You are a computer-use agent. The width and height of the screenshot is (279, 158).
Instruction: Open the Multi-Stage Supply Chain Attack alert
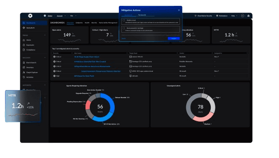click(x=87, y=57)
